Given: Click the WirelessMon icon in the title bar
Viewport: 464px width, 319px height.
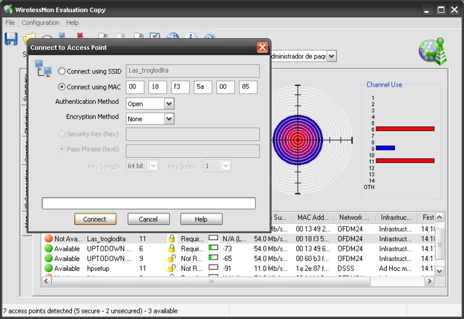Looking at the screenshot, I should coord(8,10).
